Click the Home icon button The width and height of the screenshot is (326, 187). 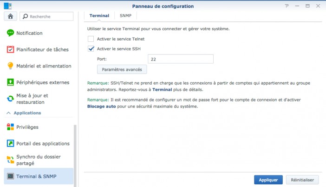click(x=10, y=16)
